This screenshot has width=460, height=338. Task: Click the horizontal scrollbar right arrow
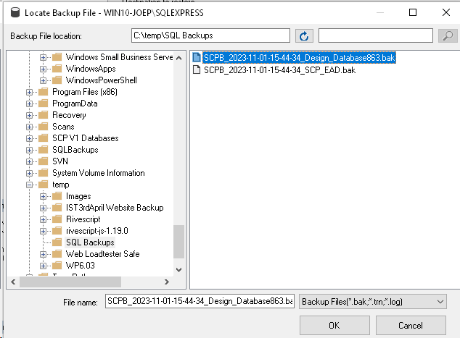(167, 282)
